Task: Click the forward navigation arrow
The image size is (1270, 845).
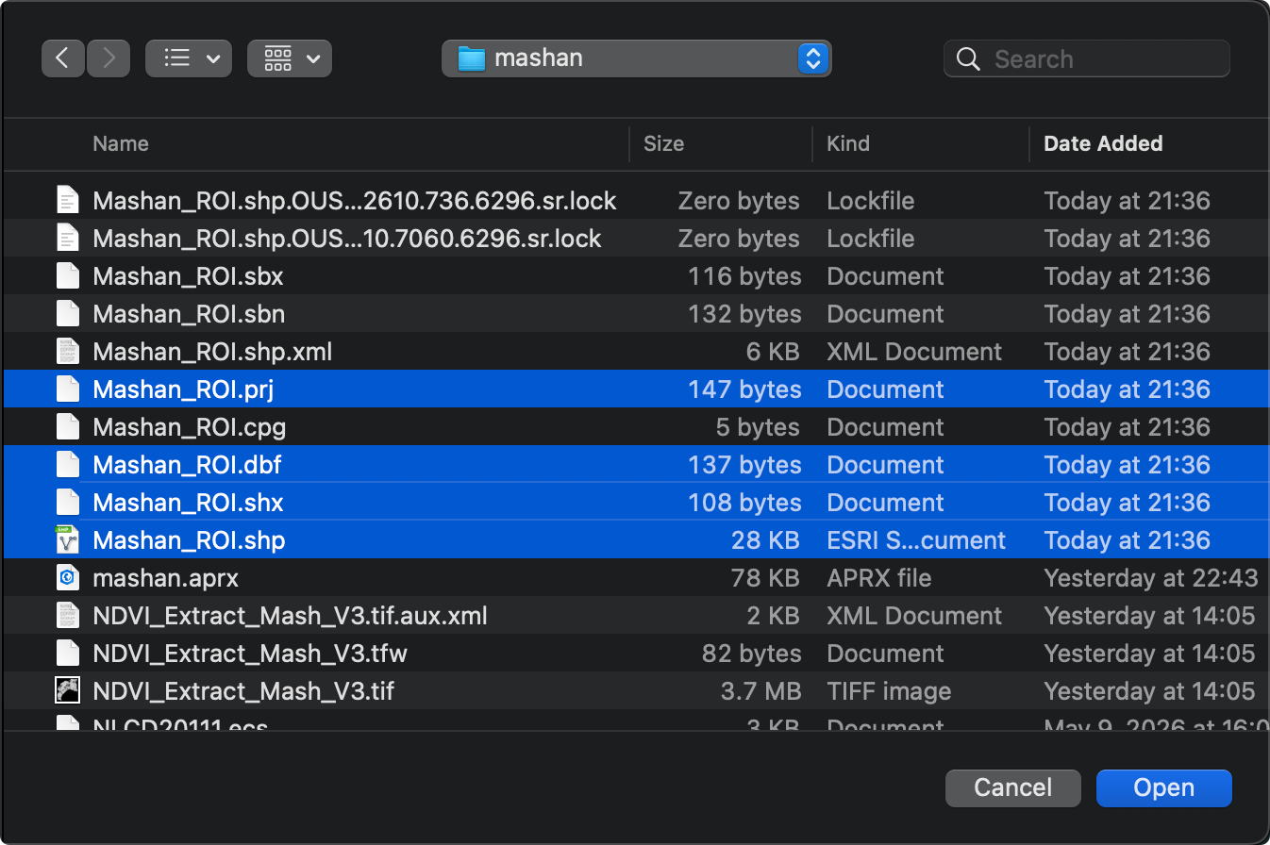Action: pos(109,58)
